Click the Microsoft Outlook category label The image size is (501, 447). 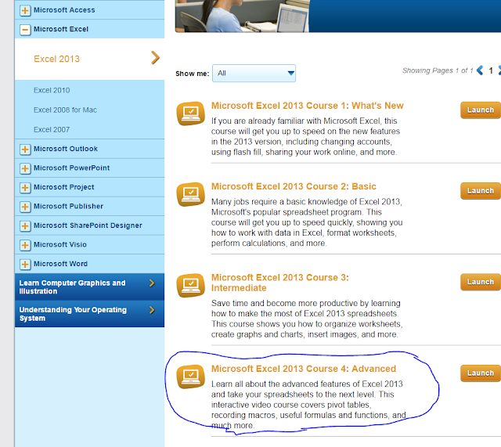[66, 149]
